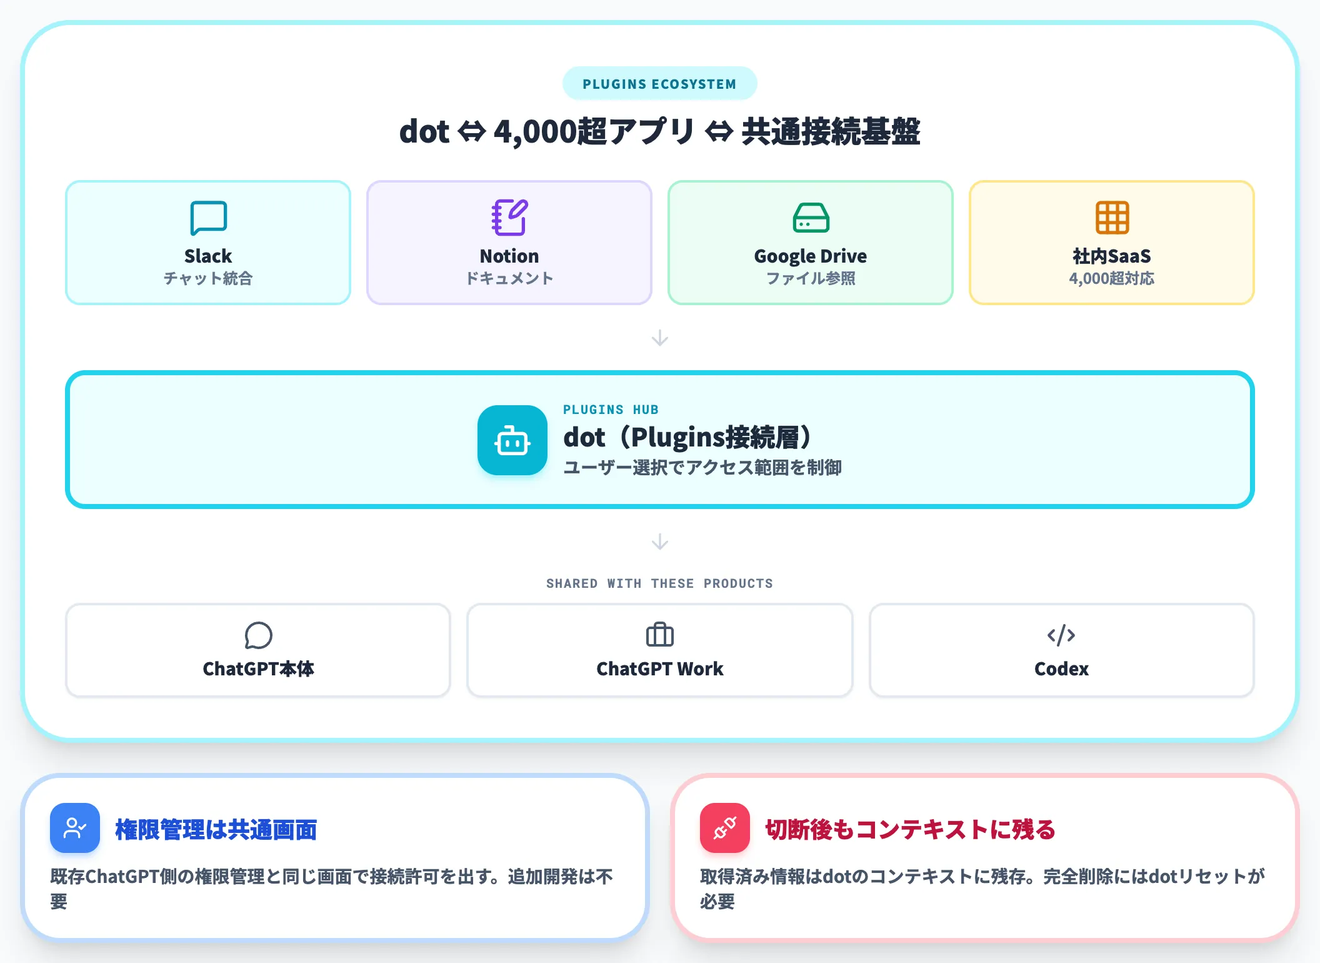This screenshot has width=1320, height=963.
Task: Click the text チャット統合 under Slack
Action: [x=208, y=278]
